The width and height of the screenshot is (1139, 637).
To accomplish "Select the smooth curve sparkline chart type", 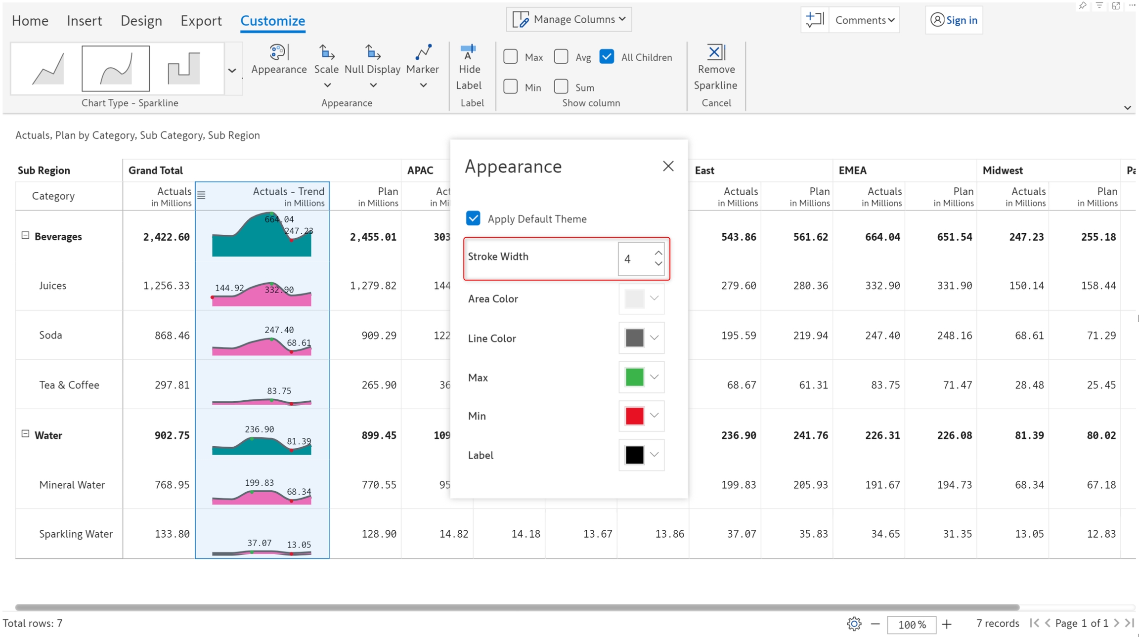I will (x=115, y=68).
